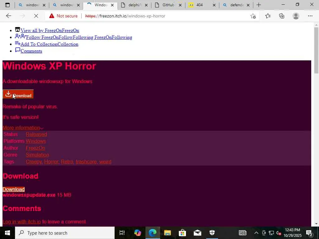Open the Retro tag link
Viewport: 319px width, 239px height.
[x=67, y=162]
